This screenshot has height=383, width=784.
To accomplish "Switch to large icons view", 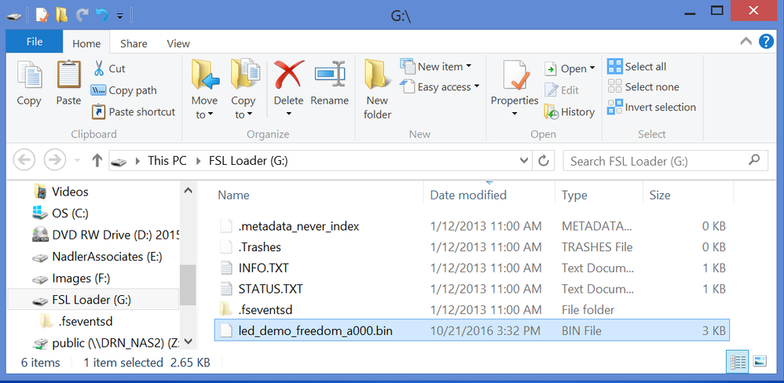I will click(759, 362).
